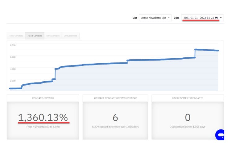This screenshot has height=143, width=234.
Task: Click the caret arrow beside Active Newsletter List
Action: [169, 18]
